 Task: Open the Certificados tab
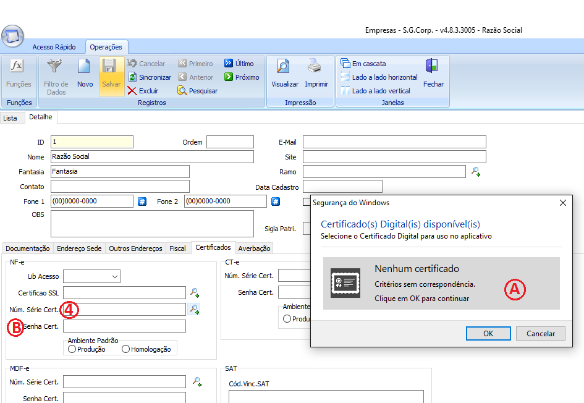click(x=213, y=247)
